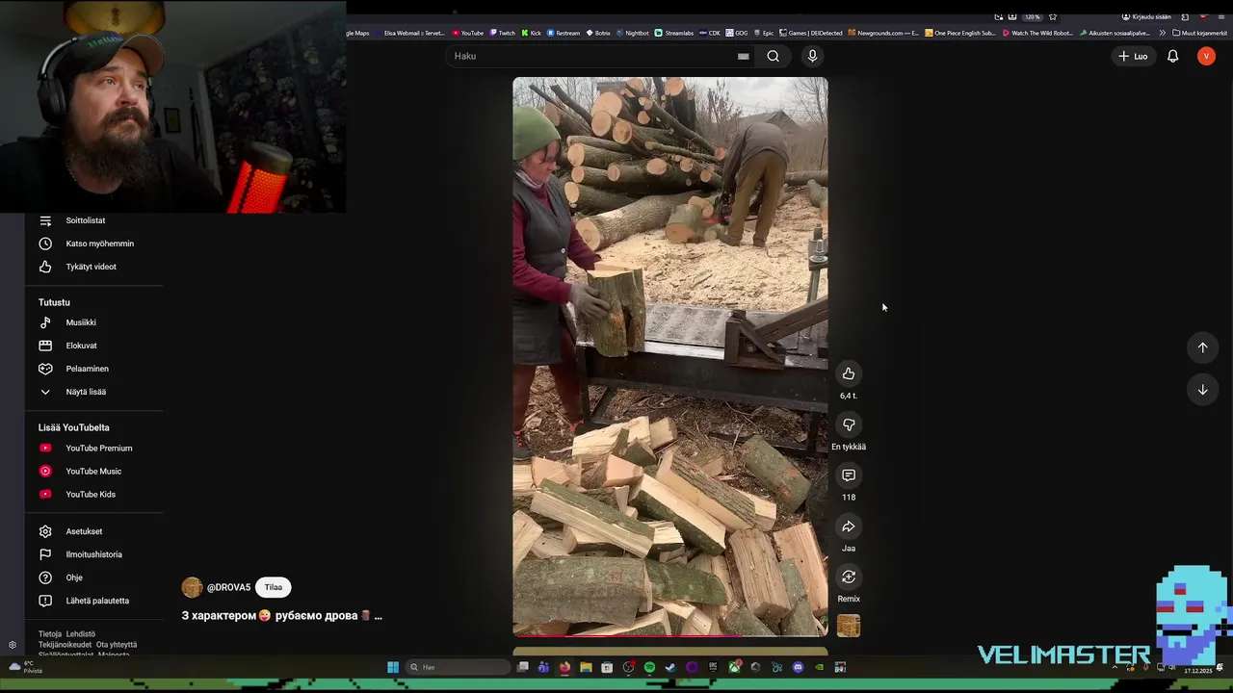The height and width of the screenshot is (693, 1233).
Task: Click the 120% zoom level indicator
Action: [x=1032, y=16]
